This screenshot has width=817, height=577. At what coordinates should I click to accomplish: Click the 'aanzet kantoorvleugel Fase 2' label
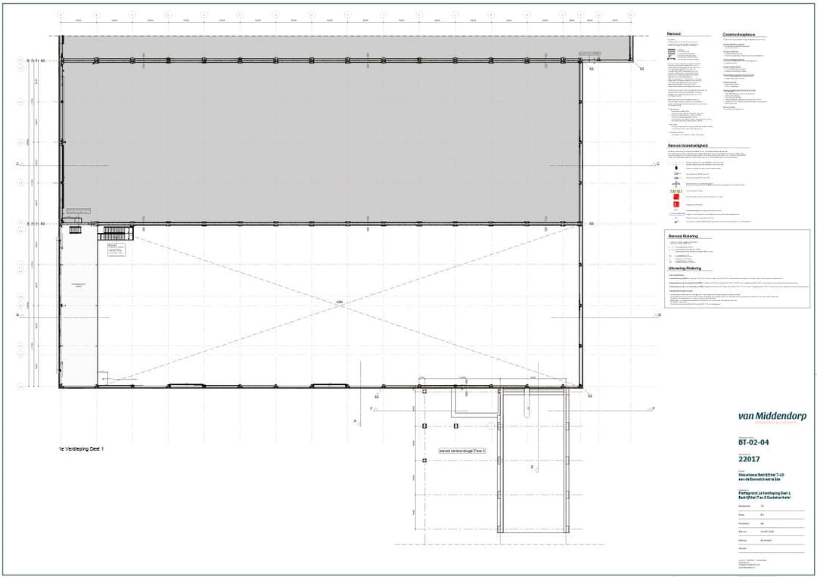(x=461, y=451)
